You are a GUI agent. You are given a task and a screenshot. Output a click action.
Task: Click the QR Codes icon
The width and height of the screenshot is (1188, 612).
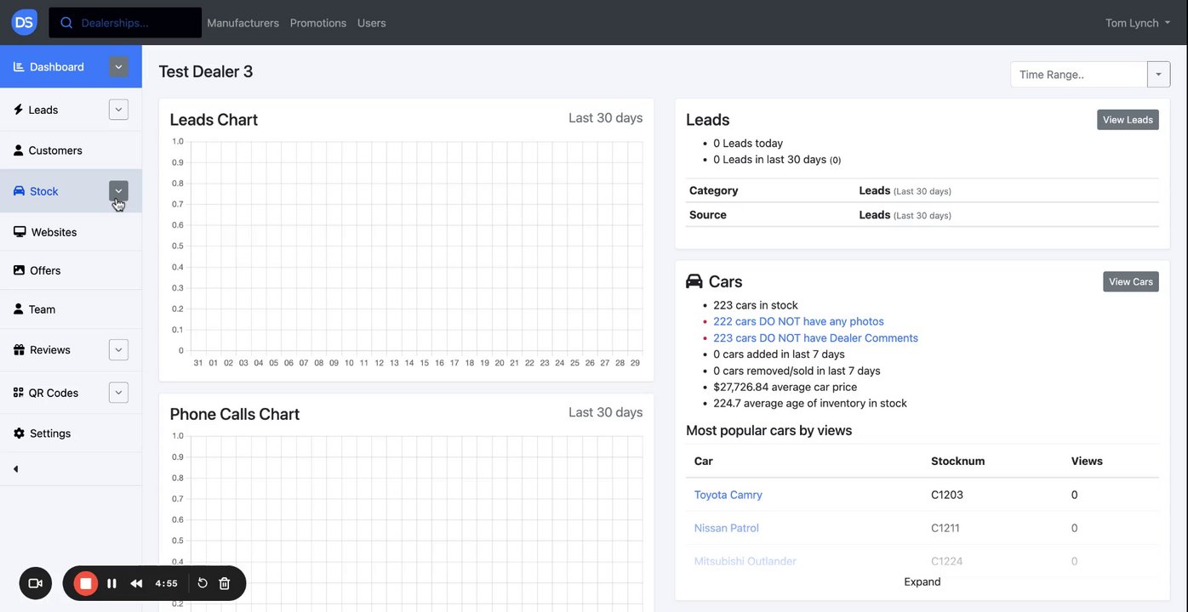point(19,393)
